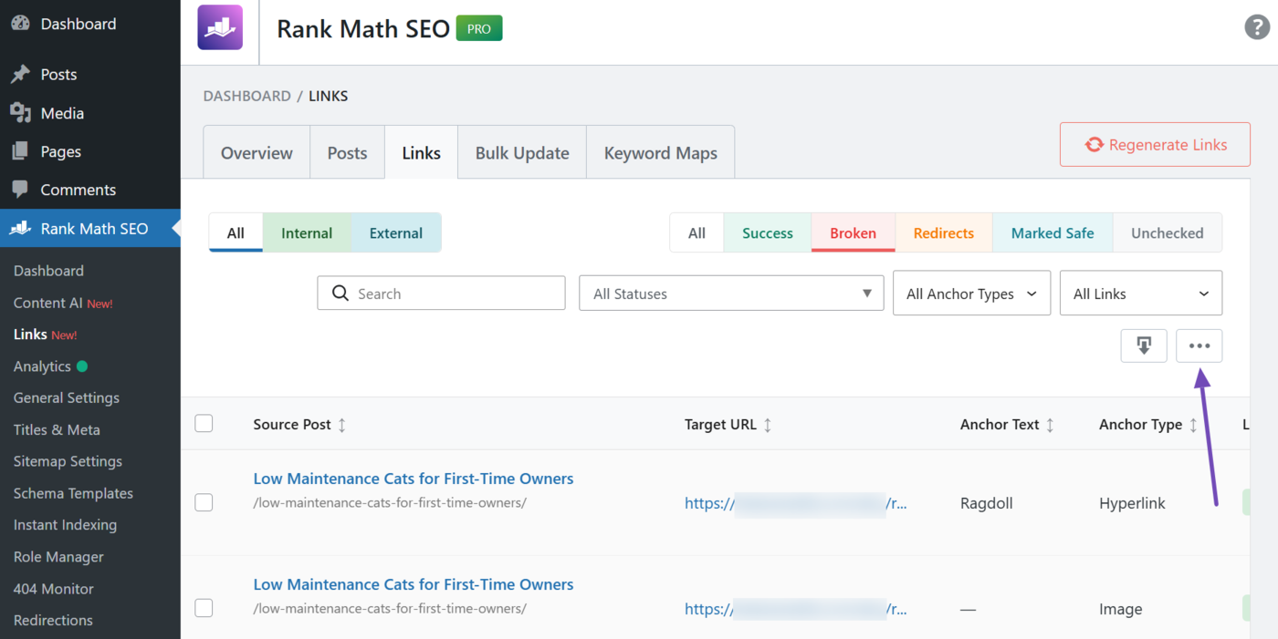Open the help question mark icon

(x=1257, y=27)
